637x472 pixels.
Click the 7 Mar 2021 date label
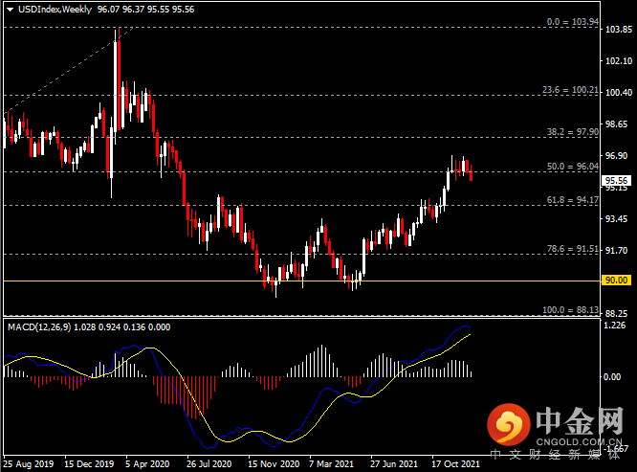(x=331, y=464)
